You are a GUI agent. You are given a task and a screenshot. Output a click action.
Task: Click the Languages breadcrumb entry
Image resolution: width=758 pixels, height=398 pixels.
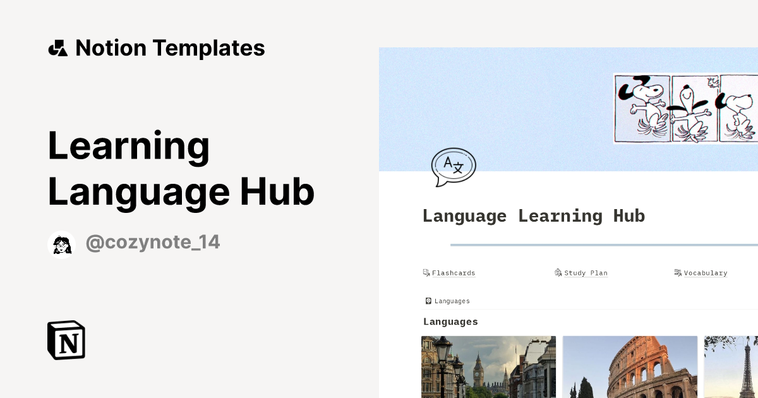point(452,301)
